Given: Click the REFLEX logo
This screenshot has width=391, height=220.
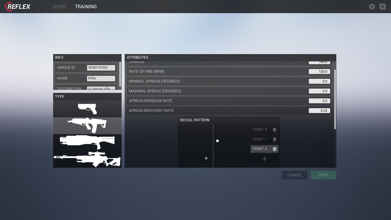Looking at the screenshot, I should (17, 6).
